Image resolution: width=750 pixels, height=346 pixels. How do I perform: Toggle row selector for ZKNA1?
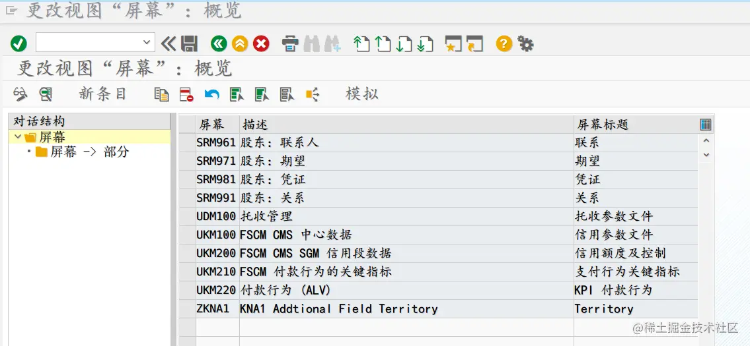188,309
